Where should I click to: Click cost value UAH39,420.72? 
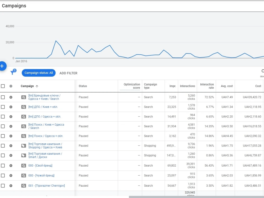[252, 97]
